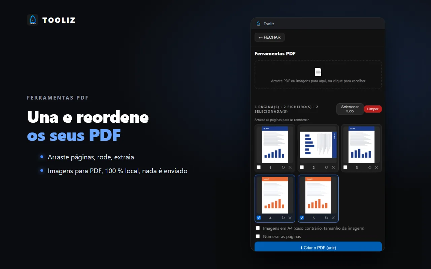The image size is (431, 269).
Task: Click the '5 PÁGINA(S) · 2 FICHEIRO(S)' status text
Action: click(287, 109)
